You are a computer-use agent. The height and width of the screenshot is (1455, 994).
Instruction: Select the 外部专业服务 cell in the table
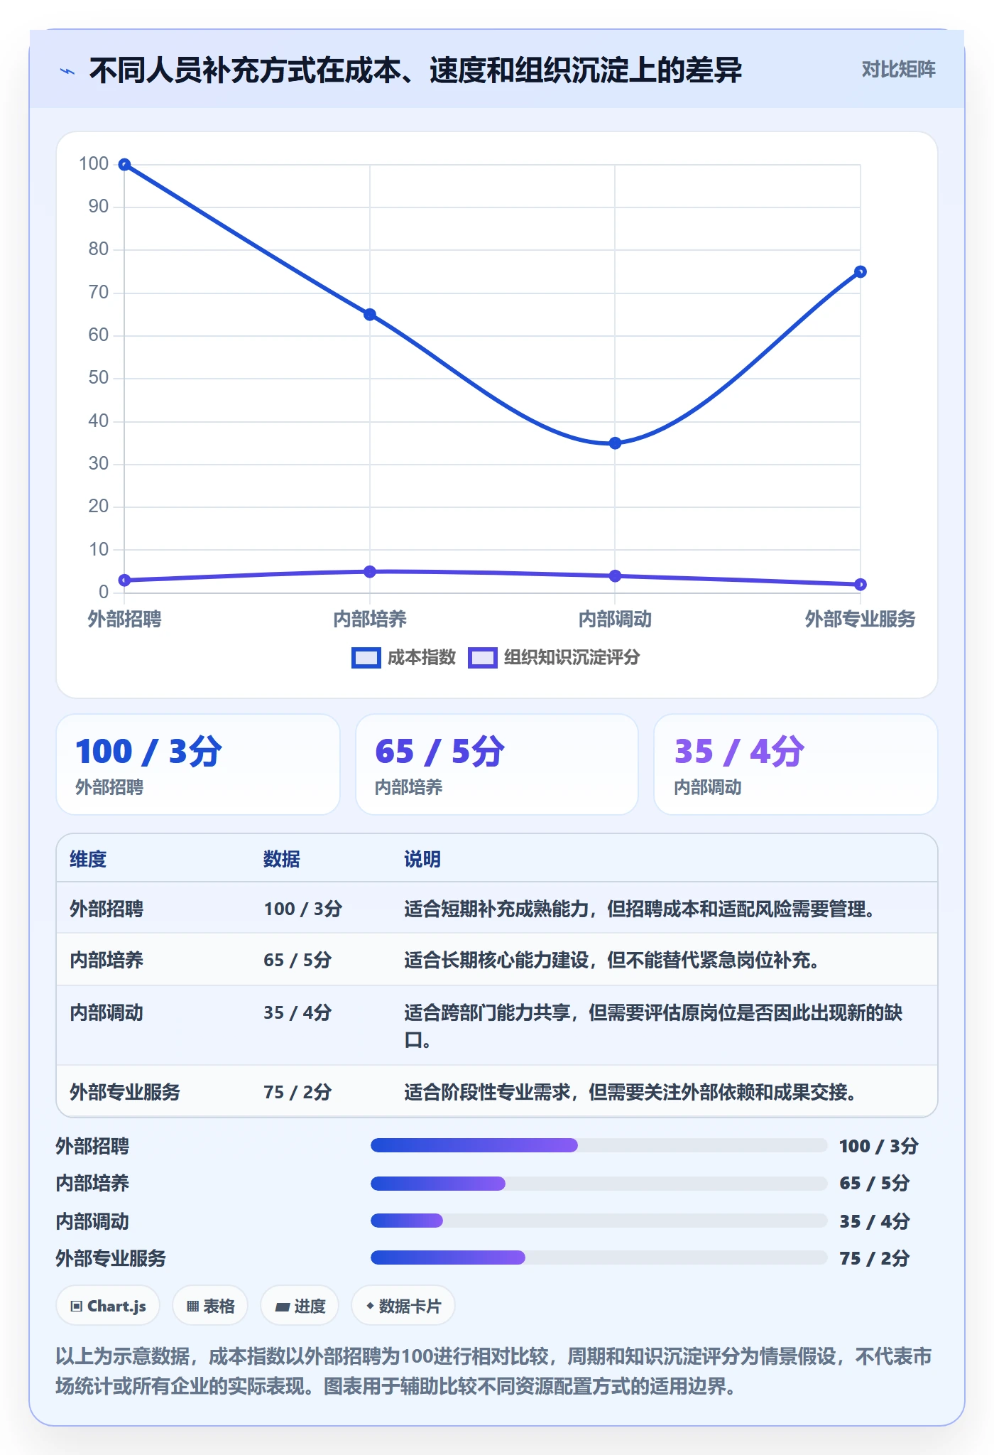125,1092
